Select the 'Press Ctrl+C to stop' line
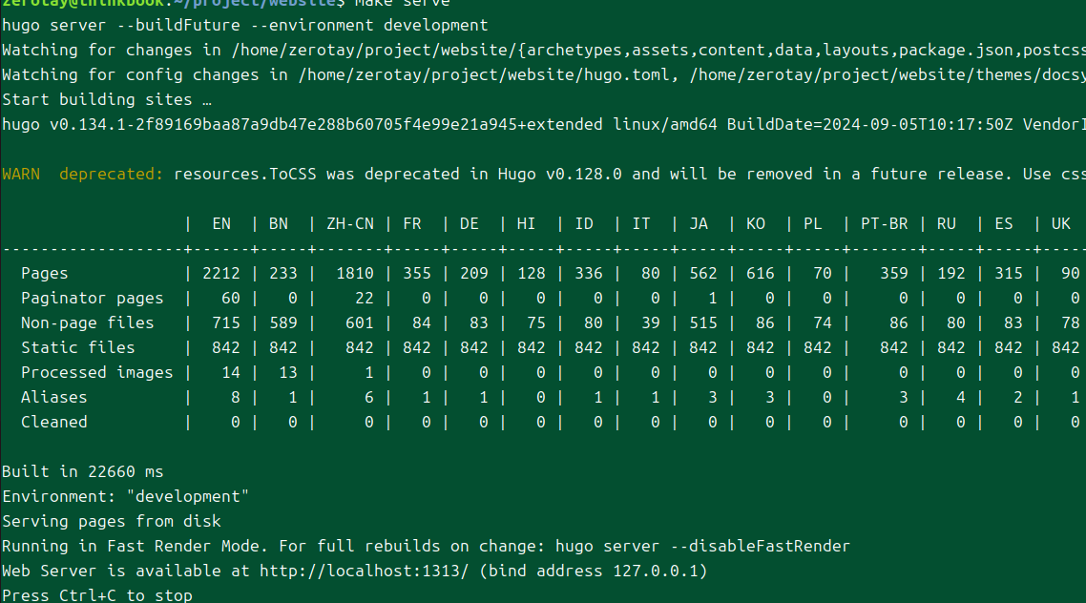 (x=97, y=595)
